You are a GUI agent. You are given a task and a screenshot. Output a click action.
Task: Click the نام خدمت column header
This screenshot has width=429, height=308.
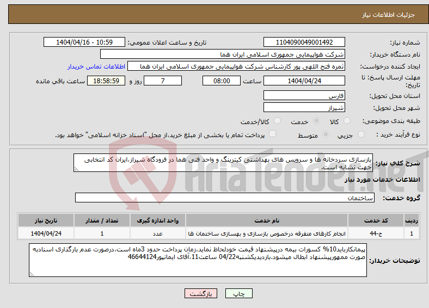coord(267,220)
